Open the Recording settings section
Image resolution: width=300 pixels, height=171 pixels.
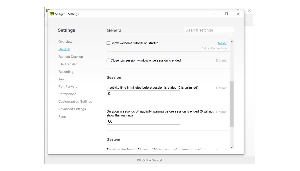point(66,72)
